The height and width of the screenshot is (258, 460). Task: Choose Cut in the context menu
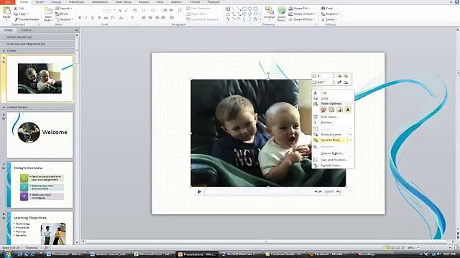point(332,92)
